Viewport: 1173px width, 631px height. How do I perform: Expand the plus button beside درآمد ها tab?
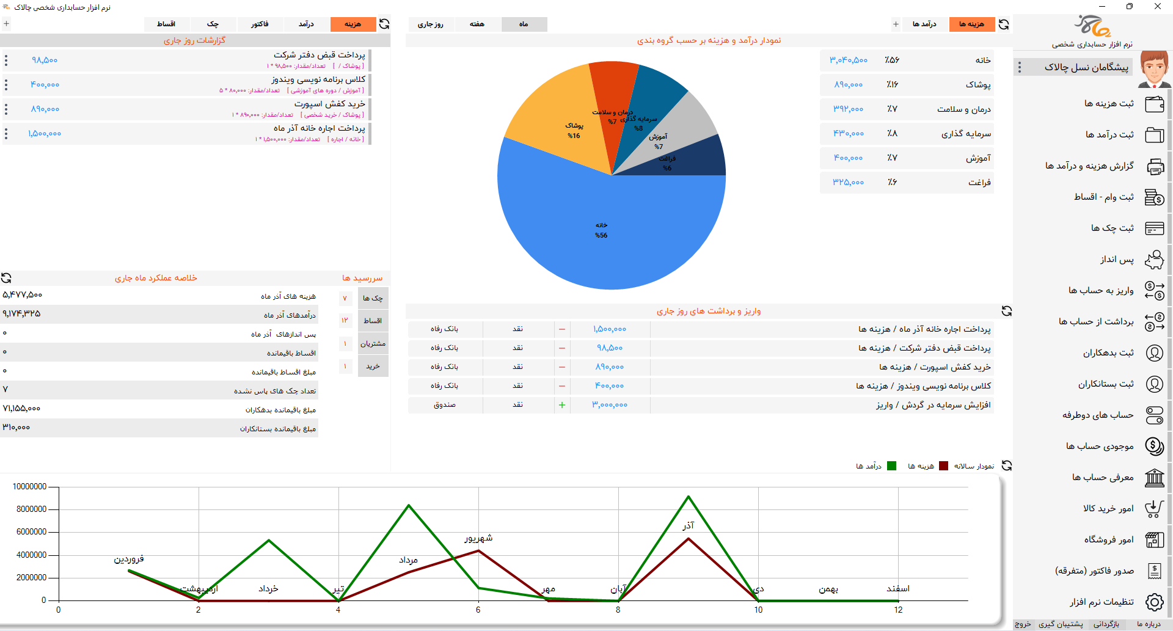coord(896,24)
